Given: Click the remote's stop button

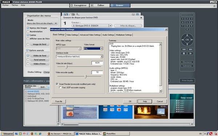Looking at the screenshot, I should click(184, 53).
